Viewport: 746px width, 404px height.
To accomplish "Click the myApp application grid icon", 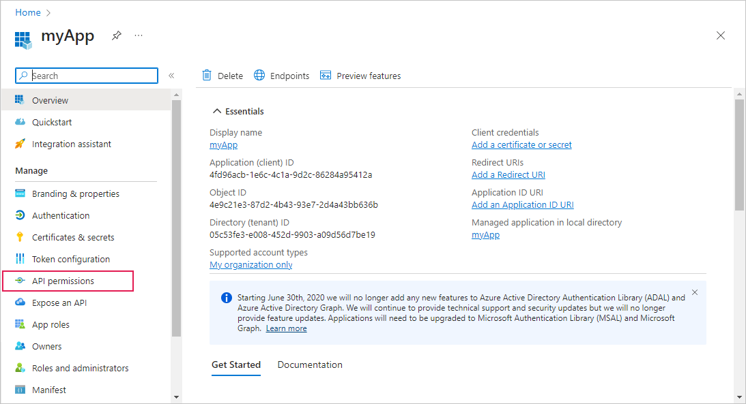I will click(x=23, y=40).
